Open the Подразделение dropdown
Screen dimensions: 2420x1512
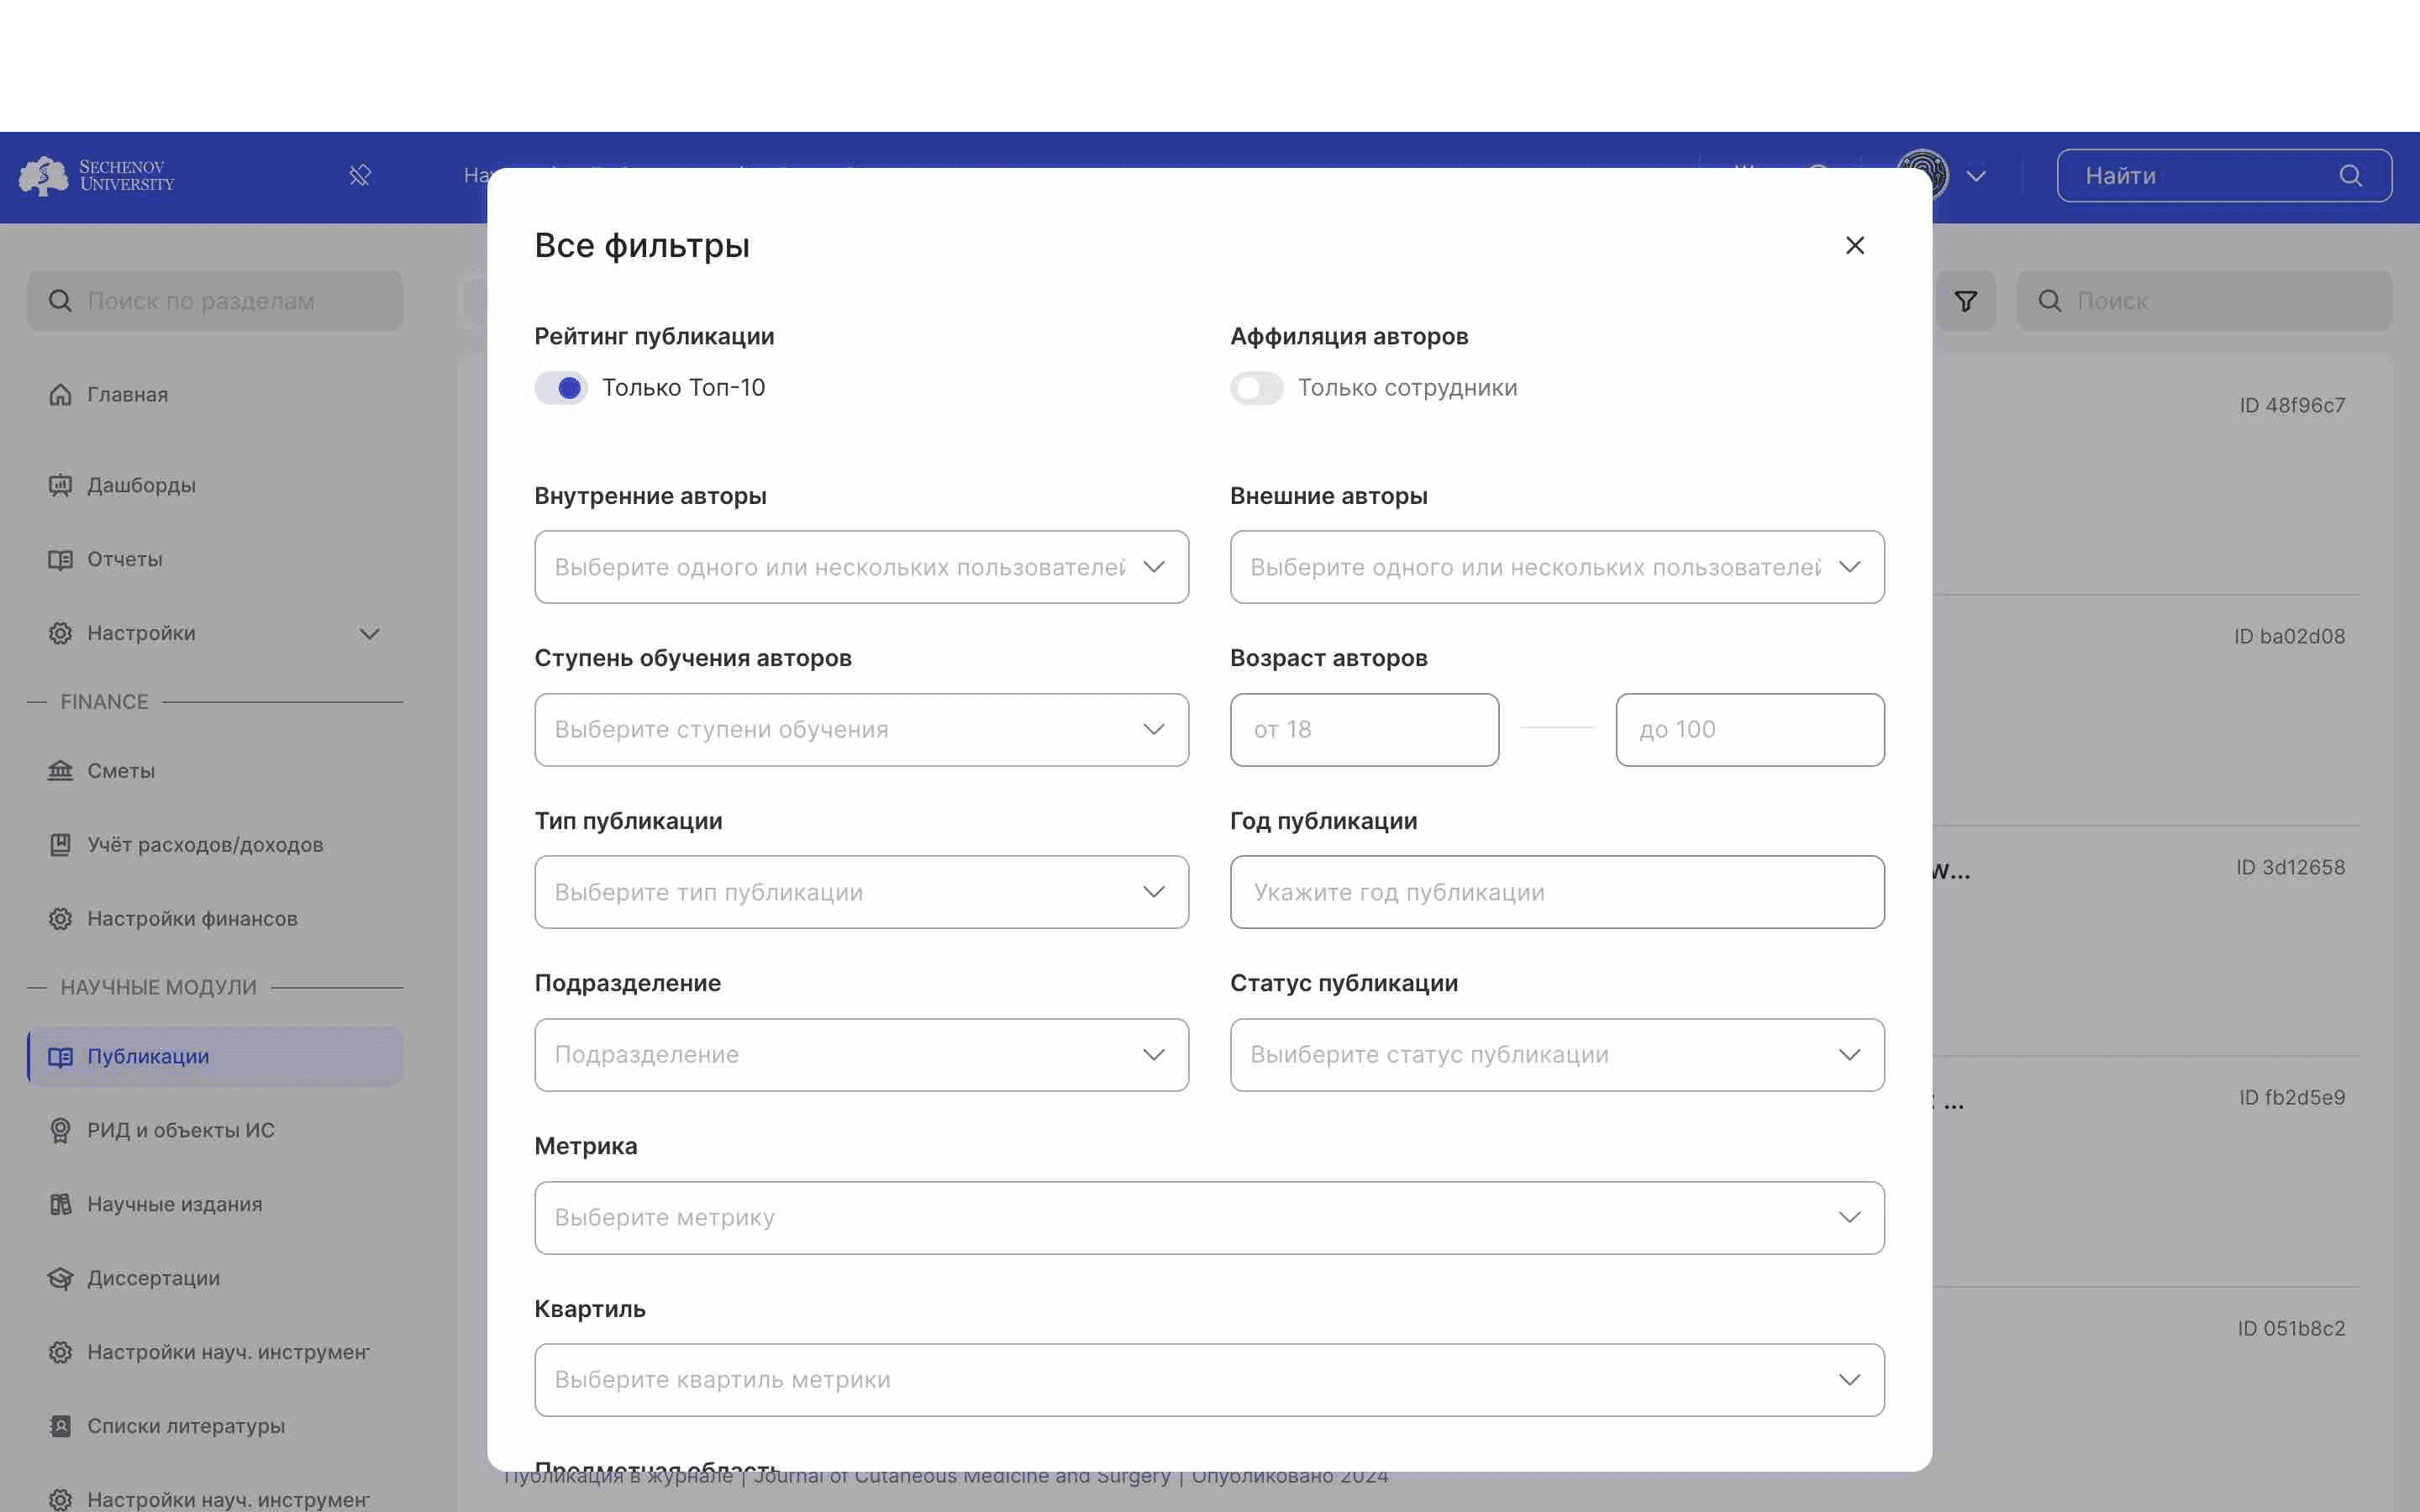[x=861, y=1055]
